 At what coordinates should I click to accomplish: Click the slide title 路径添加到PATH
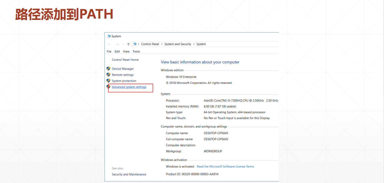tap(64, 14)
